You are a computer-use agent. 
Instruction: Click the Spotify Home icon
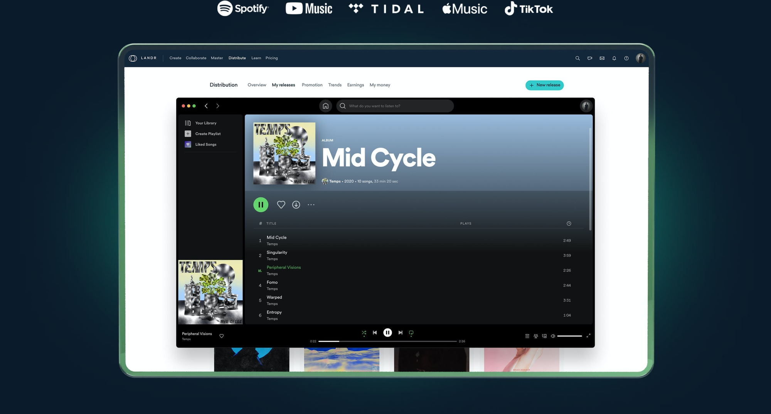click(326, 106)
